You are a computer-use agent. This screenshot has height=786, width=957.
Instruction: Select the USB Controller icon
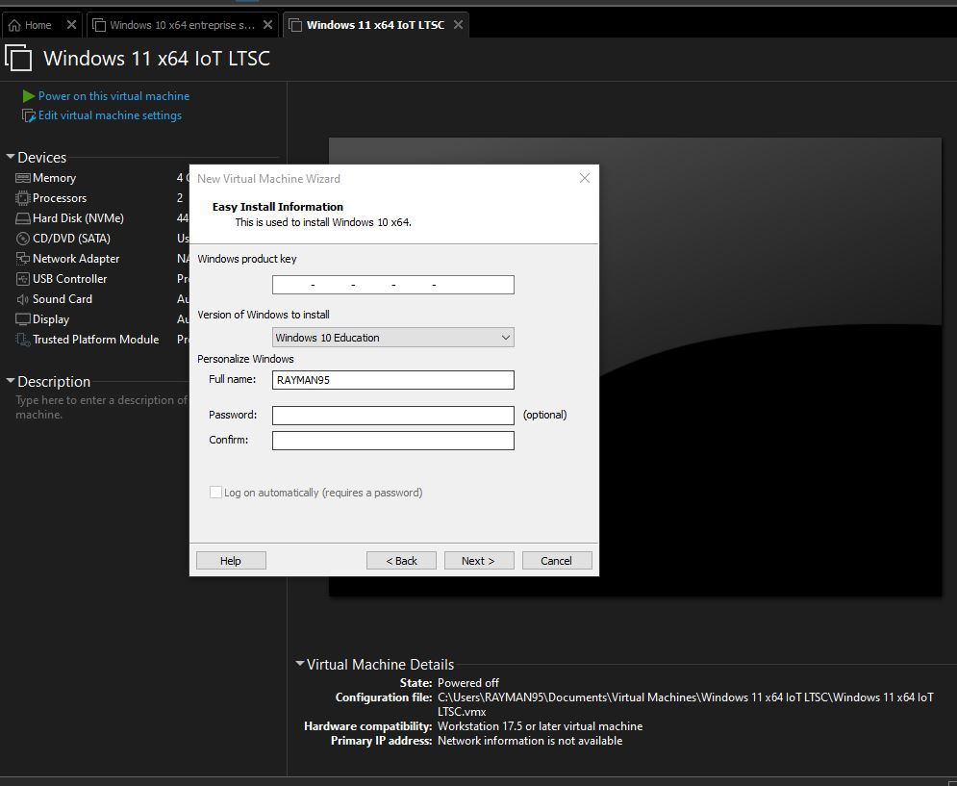coord(23,279)
